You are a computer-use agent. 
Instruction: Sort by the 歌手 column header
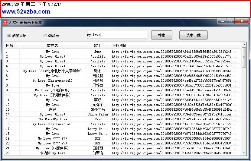pos(98,46)
